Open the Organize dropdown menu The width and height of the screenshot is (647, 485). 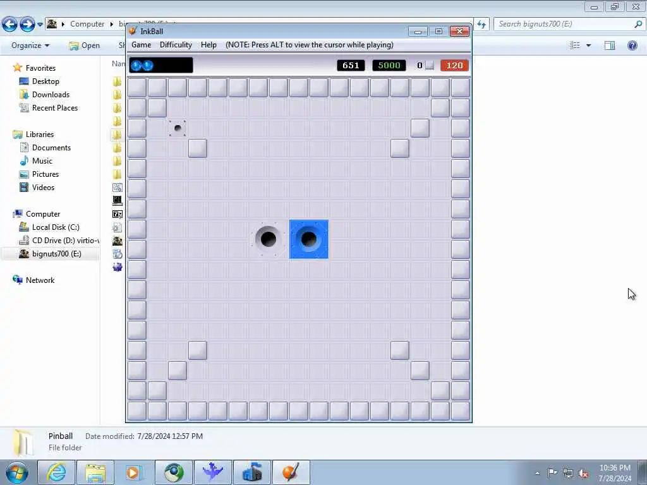(x=30, y=45)
